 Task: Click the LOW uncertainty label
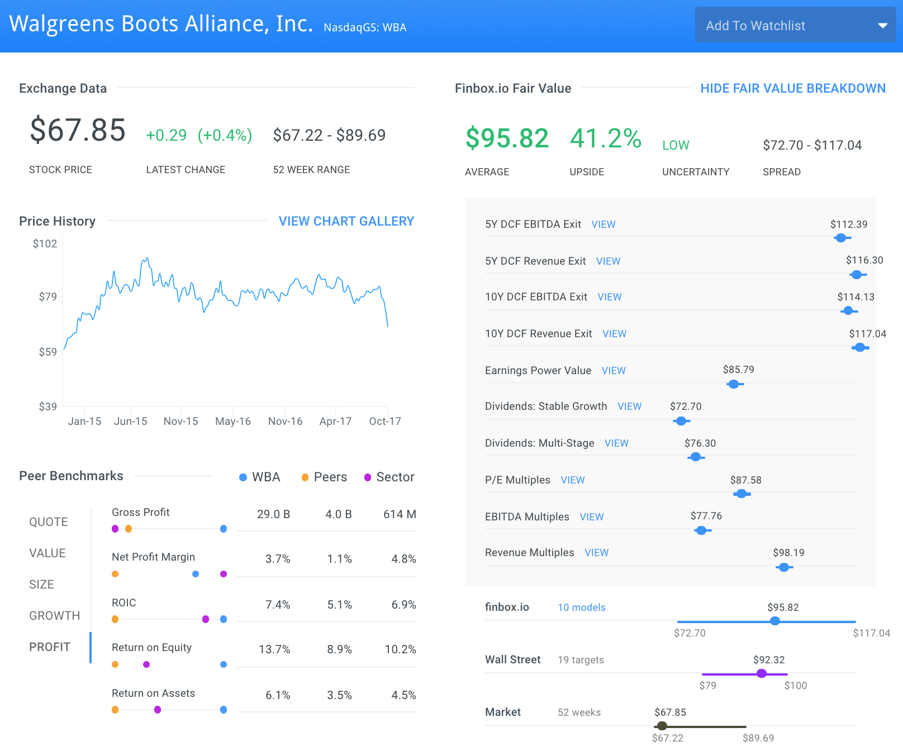coord(676,145)
